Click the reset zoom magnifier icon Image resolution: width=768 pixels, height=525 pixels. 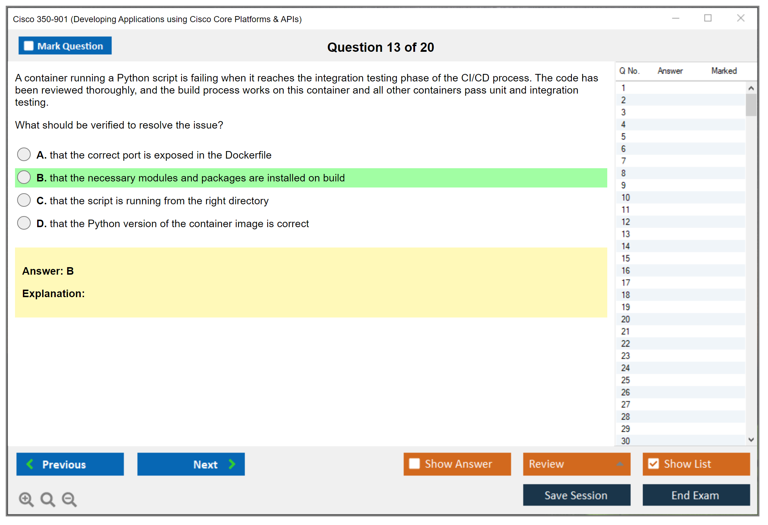48,499
